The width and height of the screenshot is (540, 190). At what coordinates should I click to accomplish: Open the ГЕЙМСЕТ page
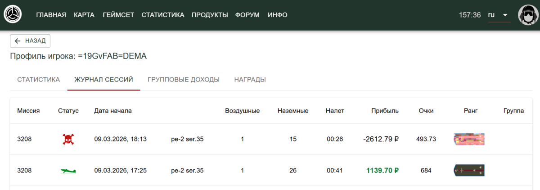[118, 15]
